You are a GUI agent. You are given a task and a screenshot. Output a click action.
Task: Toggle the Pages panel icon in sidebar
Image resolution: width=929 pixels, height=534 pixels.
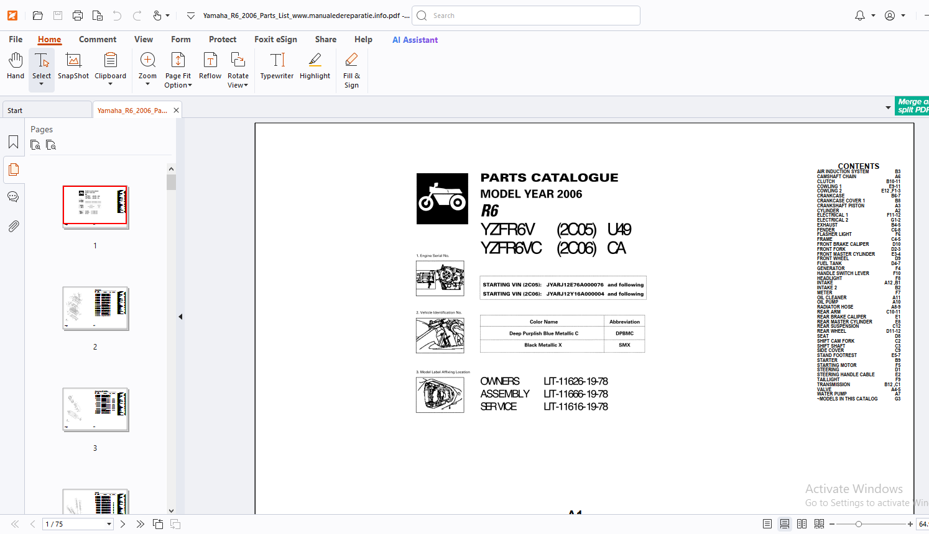point(13,170)
